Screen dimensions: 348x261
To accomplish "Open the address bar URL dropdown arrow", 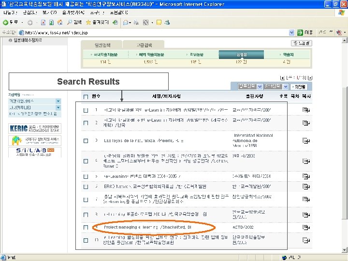I will pyautogui.click(x=291, y=33).
